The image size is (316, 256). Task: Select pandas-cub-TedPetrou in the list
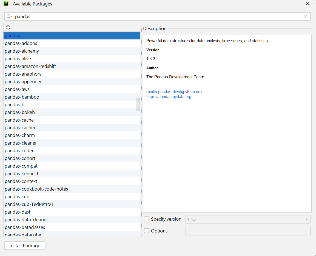pos(72,204)
